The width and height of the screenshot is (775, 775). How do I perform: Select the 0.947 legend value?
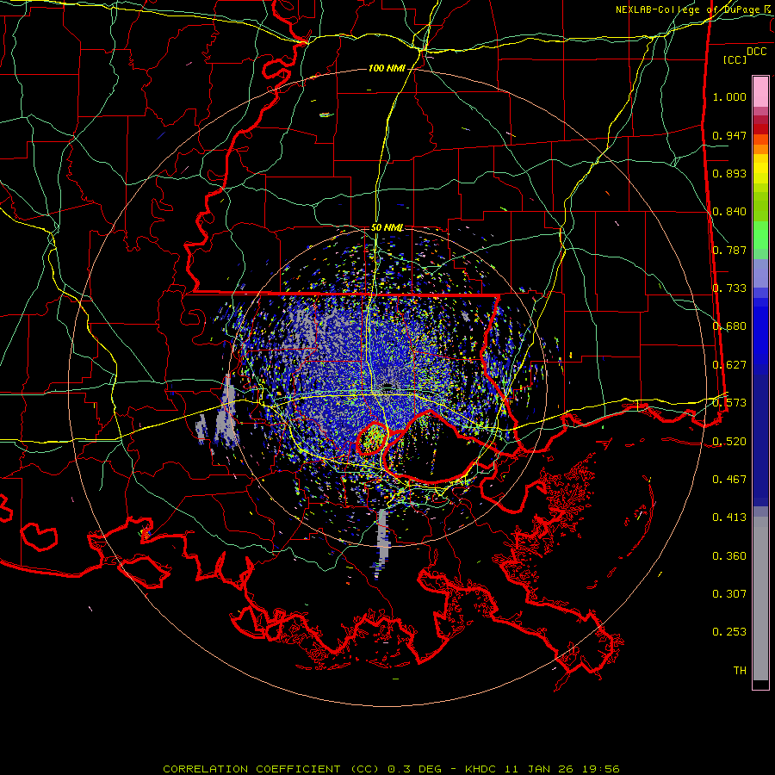tap(729, 135)
